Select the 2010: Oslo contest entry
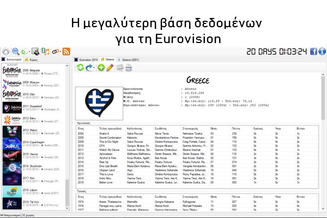The height and width of the screenshot is (218, 327). 33,96
